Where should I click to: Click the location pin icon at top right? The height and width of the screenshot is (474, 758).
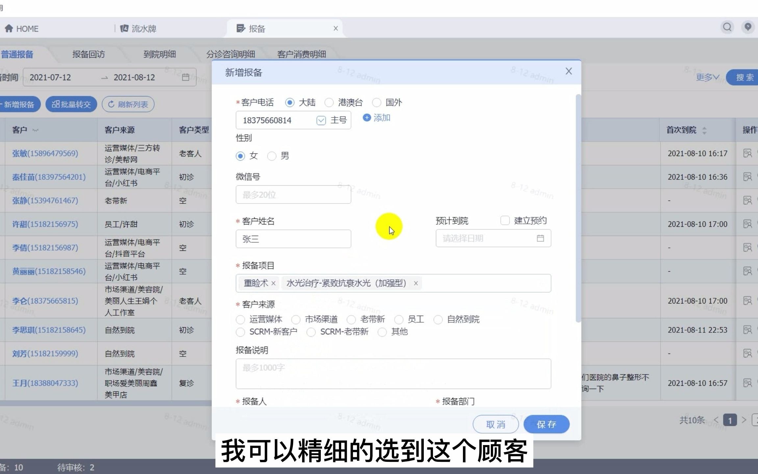coord(748,27)
